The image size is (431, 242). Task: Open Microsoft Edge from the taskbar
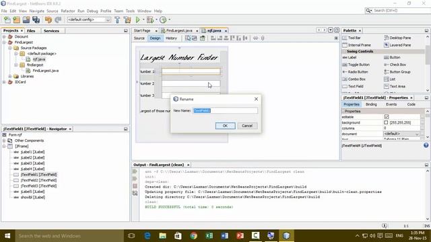click(147, 236)
